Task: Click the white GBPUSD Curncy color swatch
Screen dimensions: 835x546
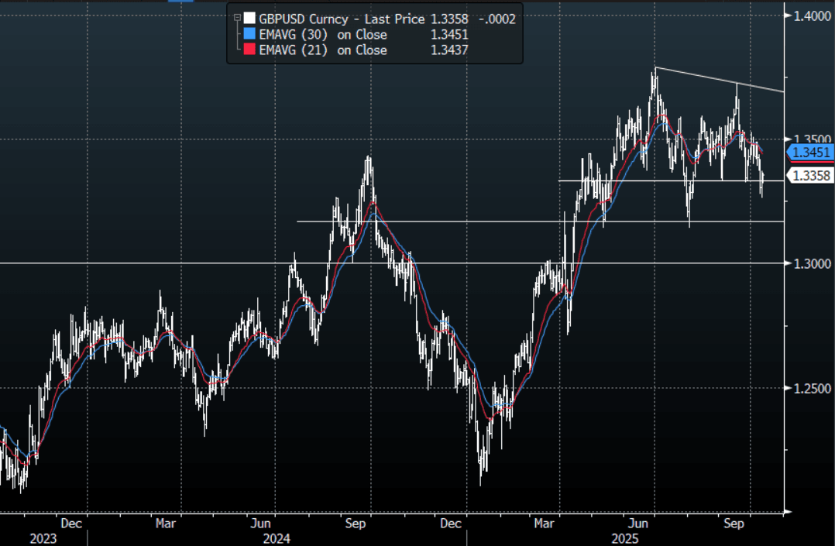Action: (x=249, y=19)
